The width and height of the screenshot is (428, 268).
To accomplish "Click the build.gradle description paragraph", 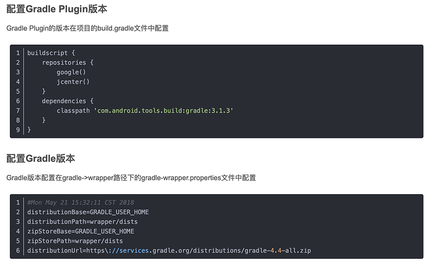I will tap(87, 29).
